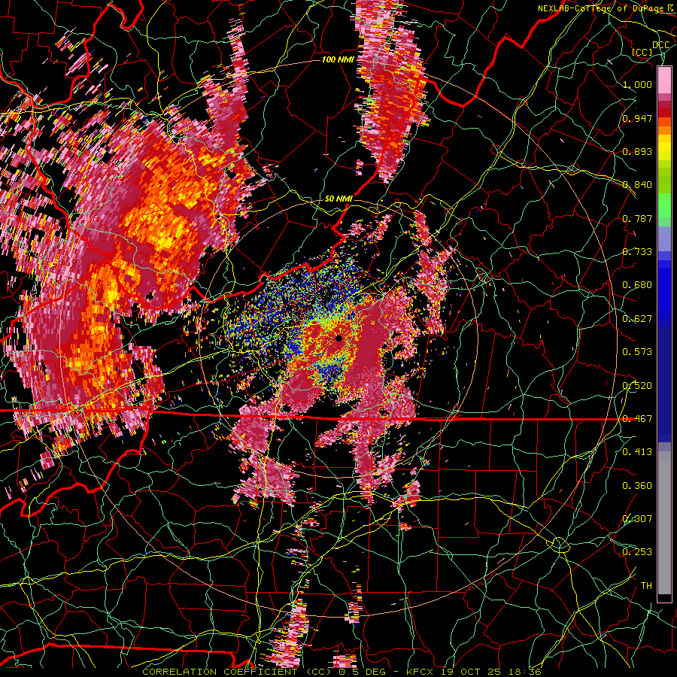The image size is (677, 677).
Task: Click the DCC label above the color scale
Action: (x=660, y=45)
